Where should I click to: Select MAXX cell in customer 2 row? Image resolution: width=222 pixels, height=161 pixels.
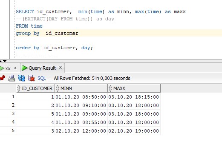134,105
